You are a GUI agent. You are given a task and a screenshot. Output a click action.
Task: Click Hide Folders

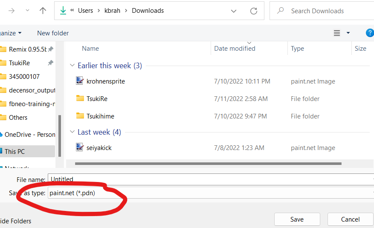pos(15,221)
